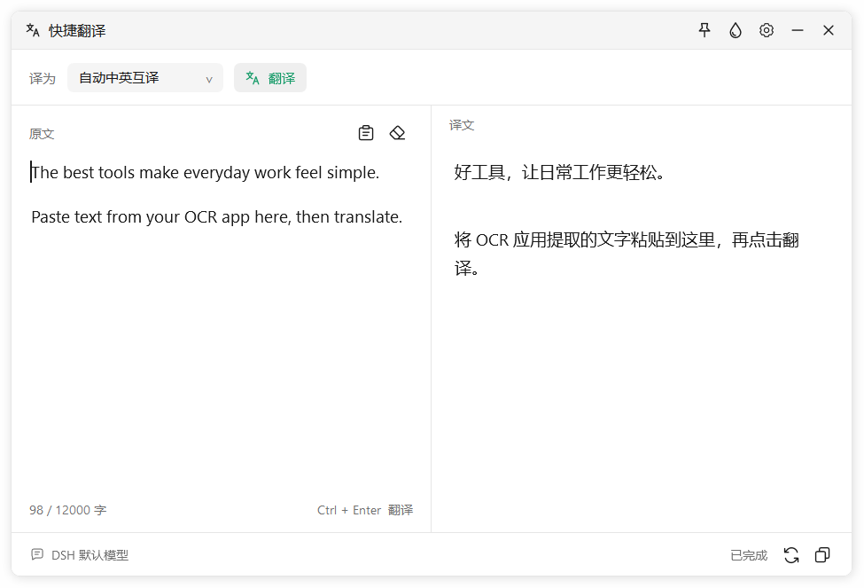Screen dimensions: 864x588
Task: Copy the translation with the copy icon
Action: pos(822,555)
